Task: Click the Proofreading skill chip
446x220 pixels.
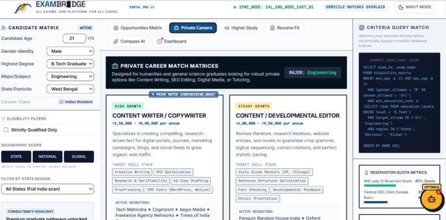Action: pyautogui.click(x=128, y=190)
